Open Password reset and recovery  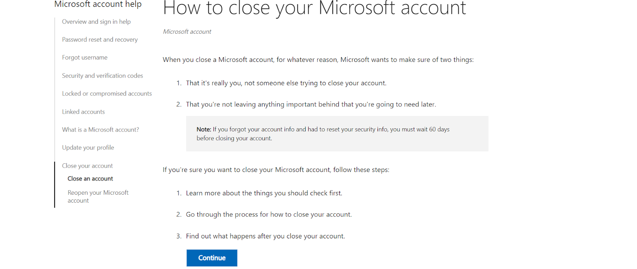point(100,39)
